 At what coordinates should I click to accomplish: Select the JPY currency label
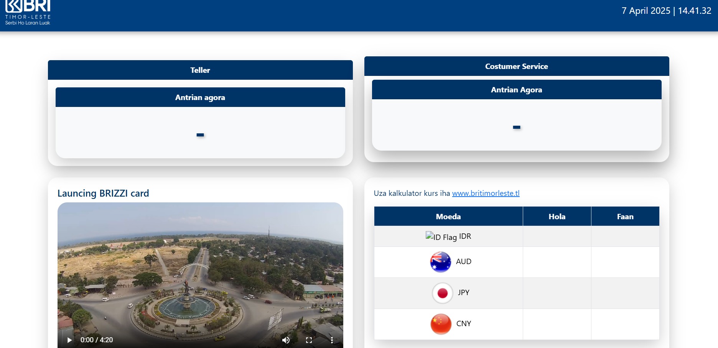(464, 292)
